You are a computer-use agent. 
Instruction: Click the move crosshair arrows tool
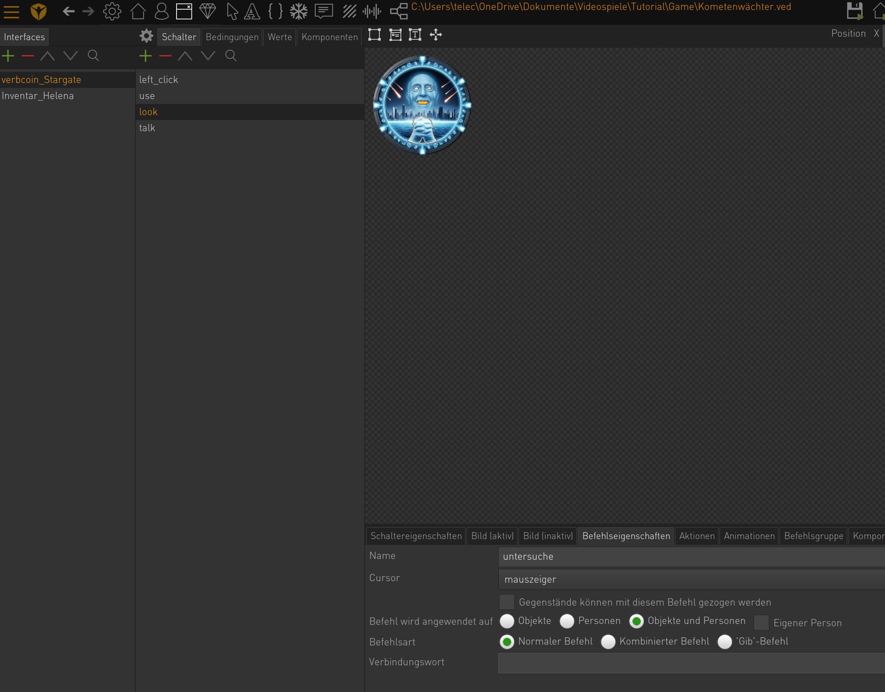point(436,35)
